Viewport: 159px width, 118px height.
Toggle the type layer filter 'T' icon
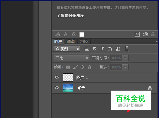[102, 49]
